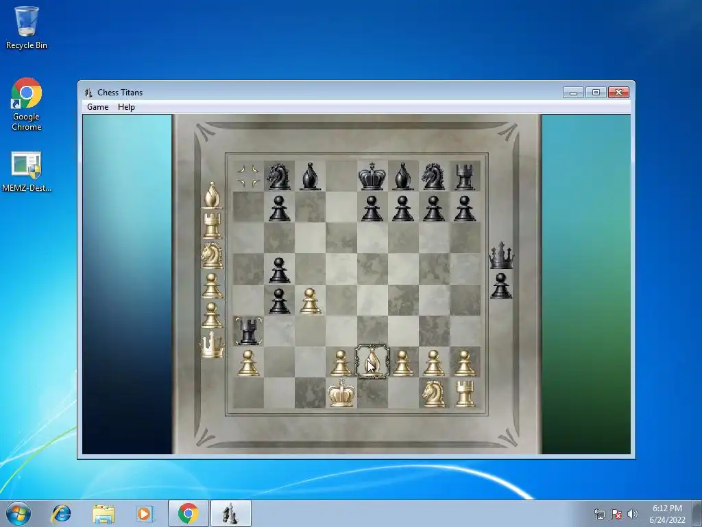This screenshot has width=702, height=527.
Task: Select the white pawn directly above the white king
Action: (341, 362)
